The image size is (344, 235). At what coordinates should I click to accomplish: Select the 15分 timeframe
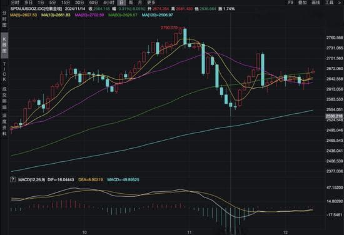point(66,2)
